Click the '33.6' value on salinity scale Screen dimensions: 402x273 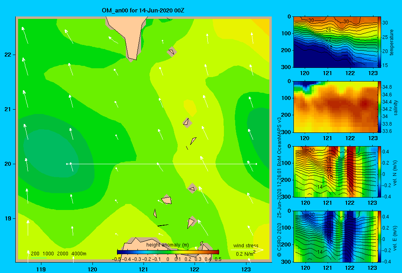point(387,131)
